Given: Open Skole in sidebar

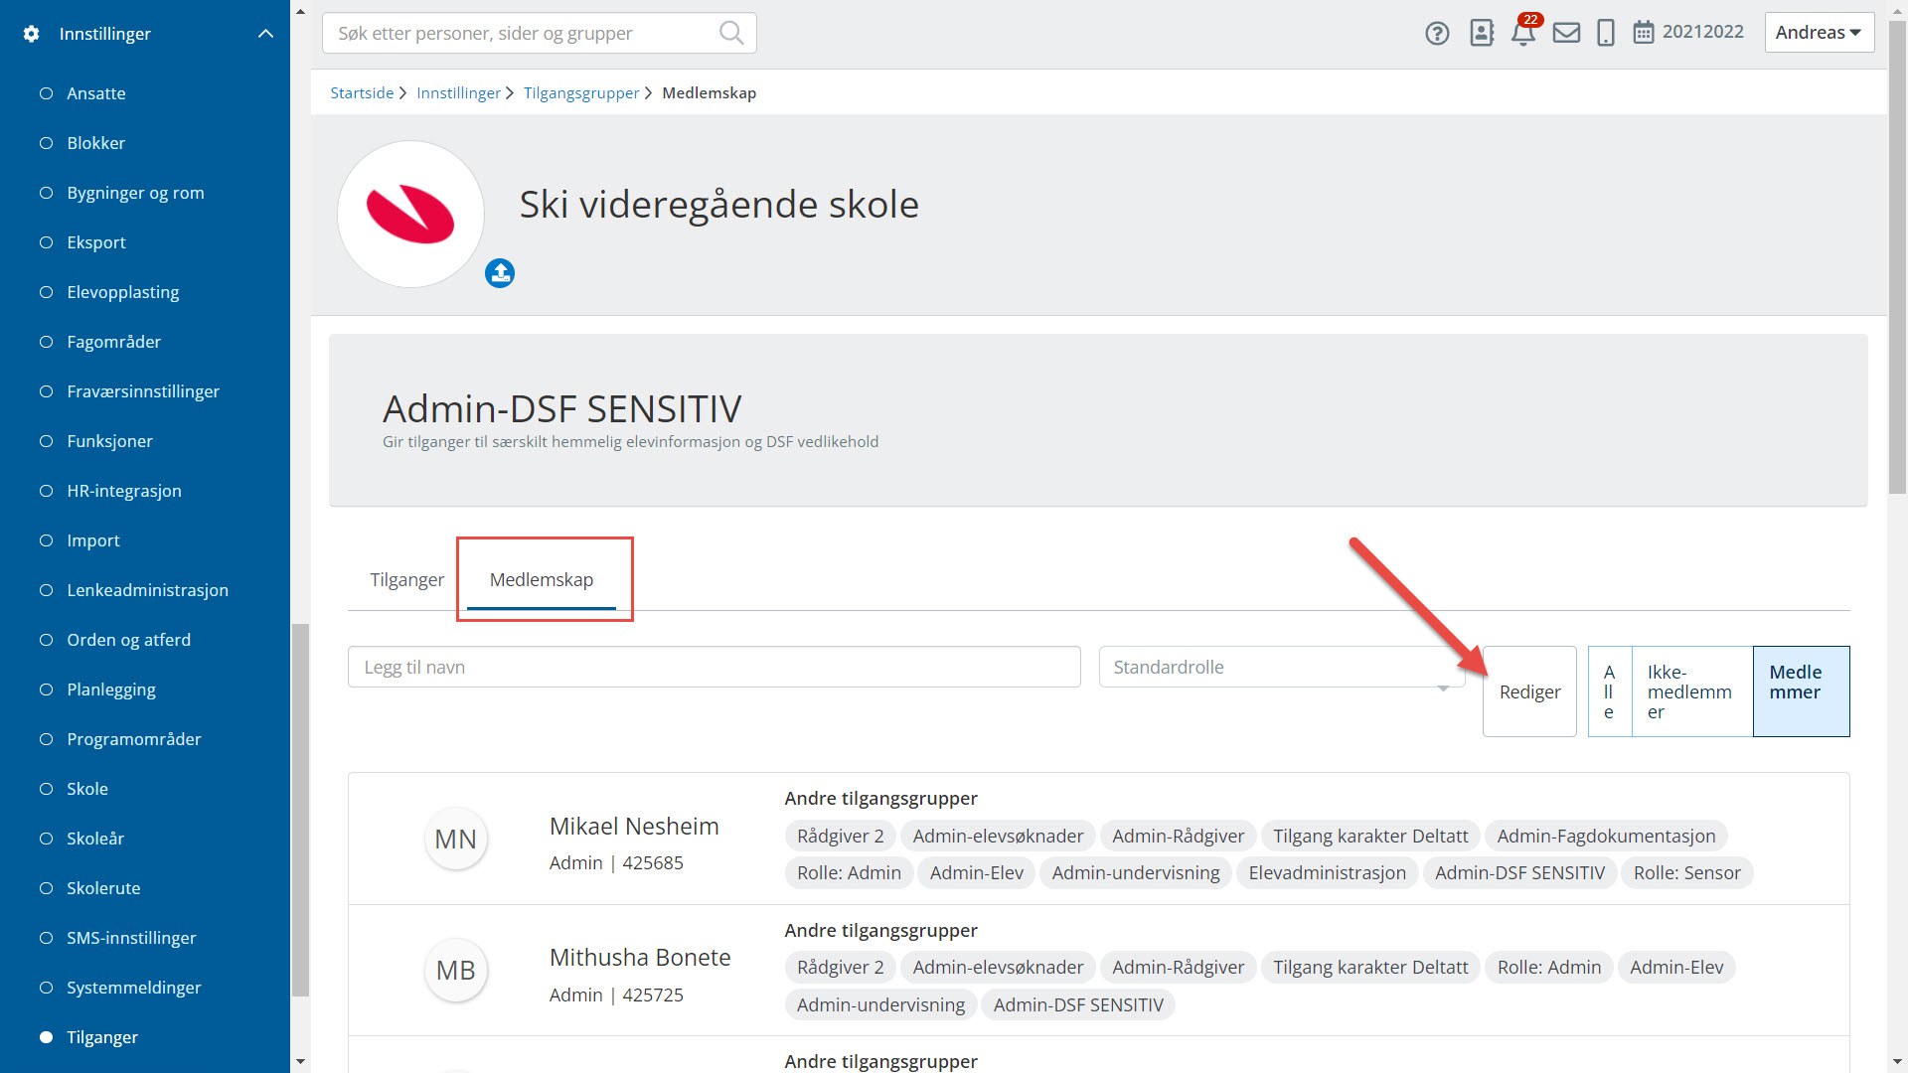Looking at the screenshot, I should (x=87, y=789).
